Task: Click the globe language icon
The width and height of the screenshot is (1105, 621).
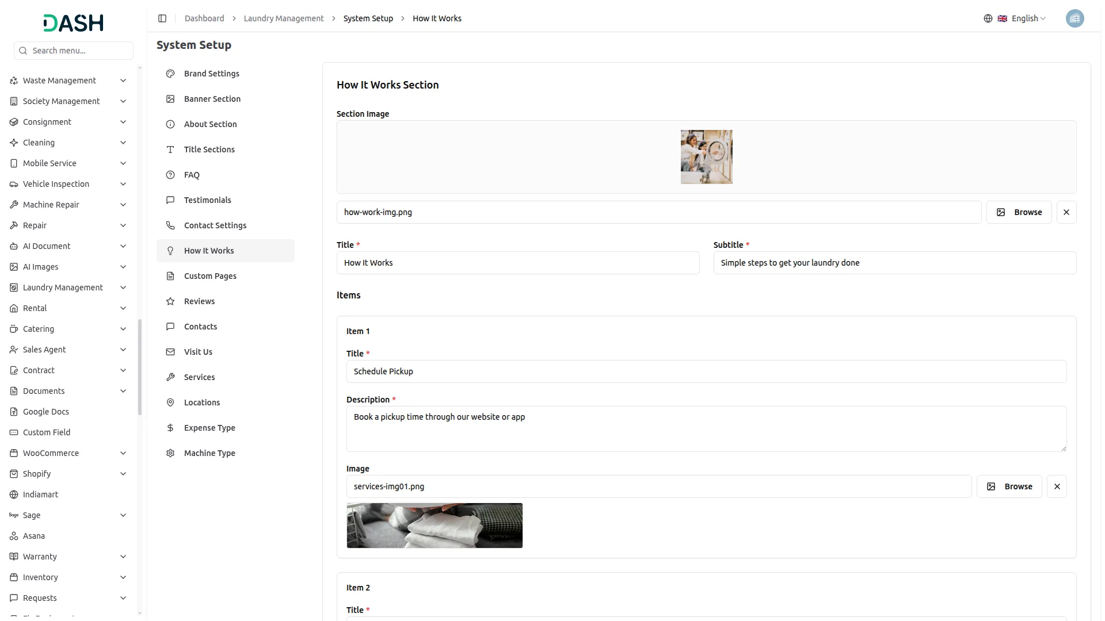Action: coord(988,18)
